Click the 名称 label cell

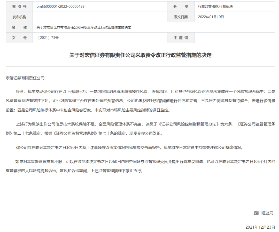tap(19, 27)
